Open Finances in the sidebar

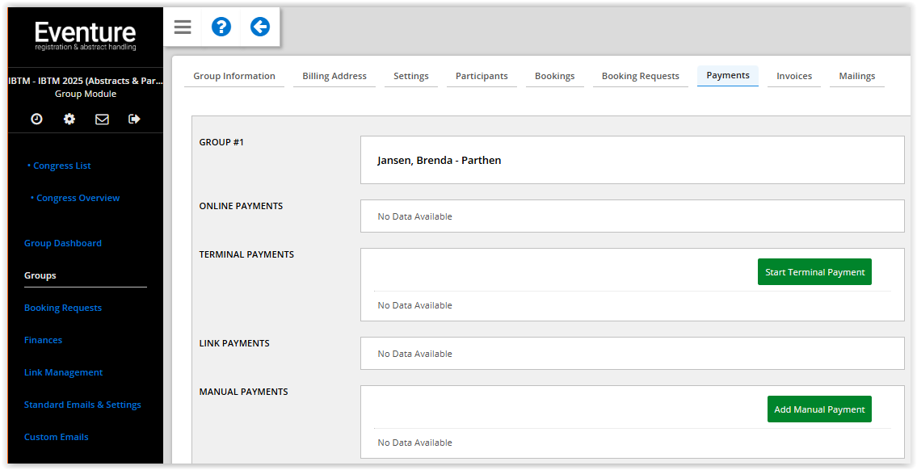(x=43, y=340)
